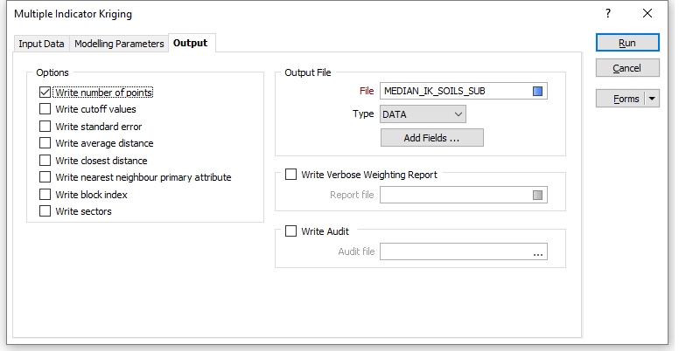Image resolution: width=679 pixels, height=351 pixels.
Task: Click the grey Report file browse icon
Action: [x=537, y=195]
